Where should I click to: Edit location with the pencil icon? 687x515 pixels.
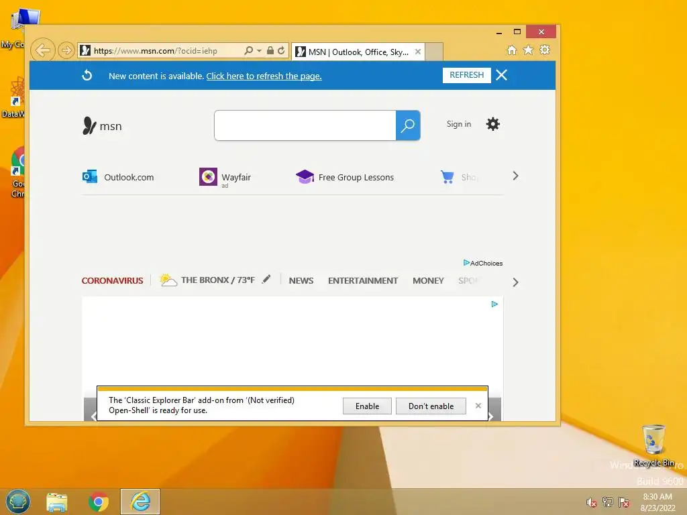[266, 279]
